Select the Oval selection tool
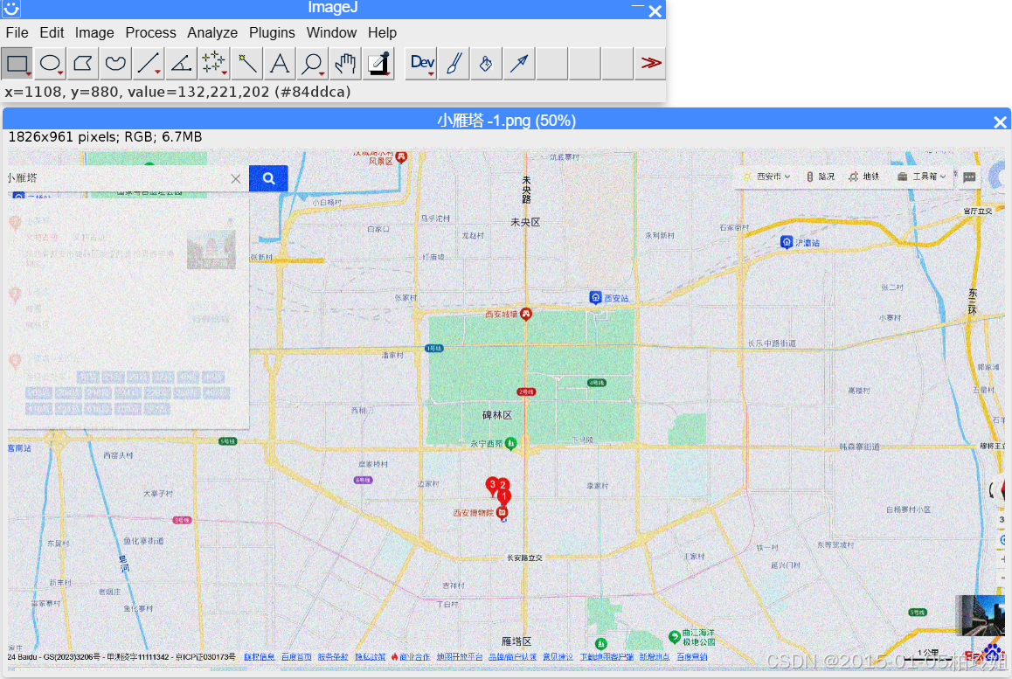1012x679 pixels. pyautogui.click(x=50, y=63)
